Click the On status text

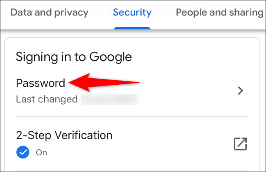pyautogui.click(x=41, y=153)
